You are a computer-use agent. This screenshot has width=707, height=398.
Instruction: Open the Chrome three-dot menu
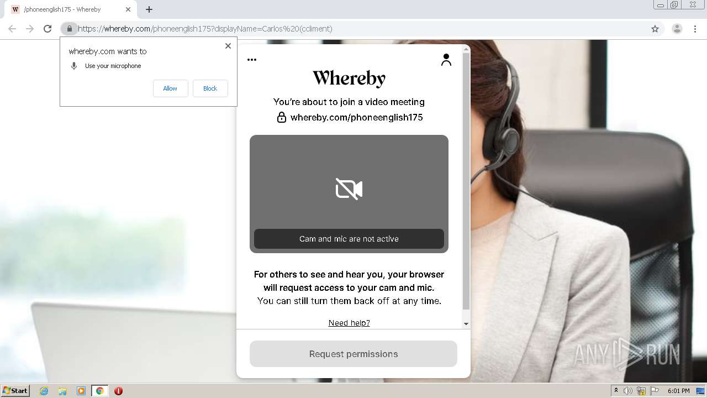[x=695, y=29]
